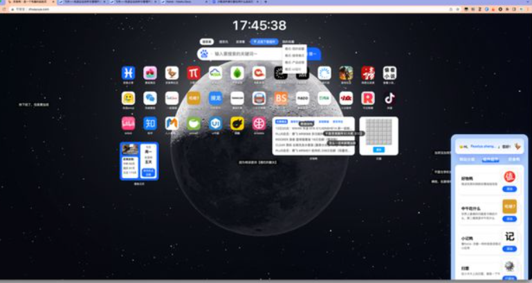Viewport: 532px width, 283px height.
Task: Launch the red swirl logo app
Action: pyautogui.click(x=259, y=72)
